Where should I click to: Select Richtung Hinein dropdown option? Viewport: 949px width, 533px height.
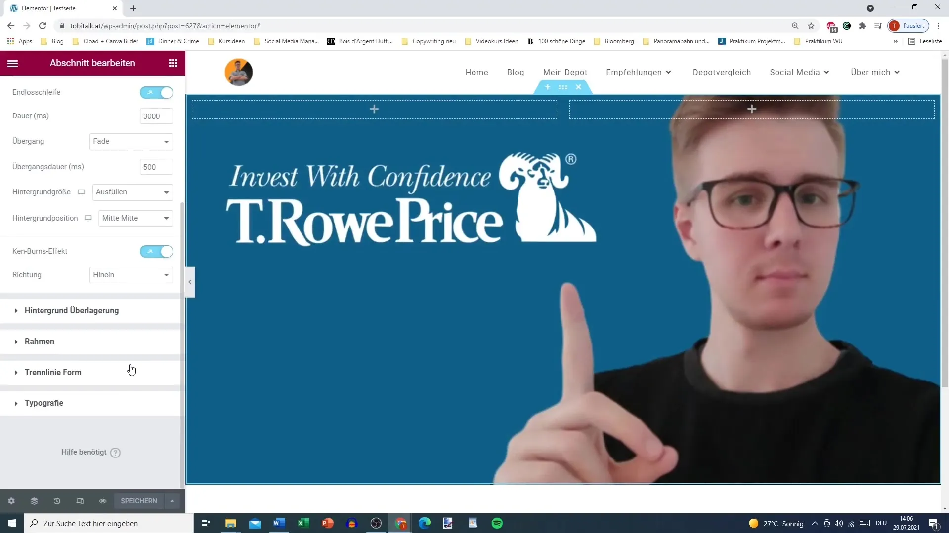click(130, 274)
